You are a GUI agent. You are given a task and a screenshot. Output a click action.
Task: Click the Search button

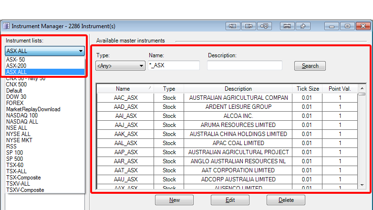[310, 66]
